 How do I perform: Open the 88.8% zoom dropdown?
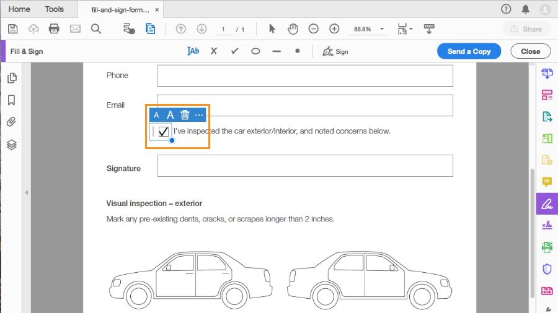click(382, 29)
